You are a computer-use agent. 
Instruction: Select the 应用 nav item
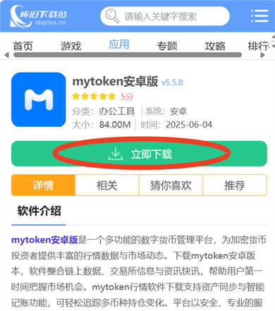click(x=119, y=44)
